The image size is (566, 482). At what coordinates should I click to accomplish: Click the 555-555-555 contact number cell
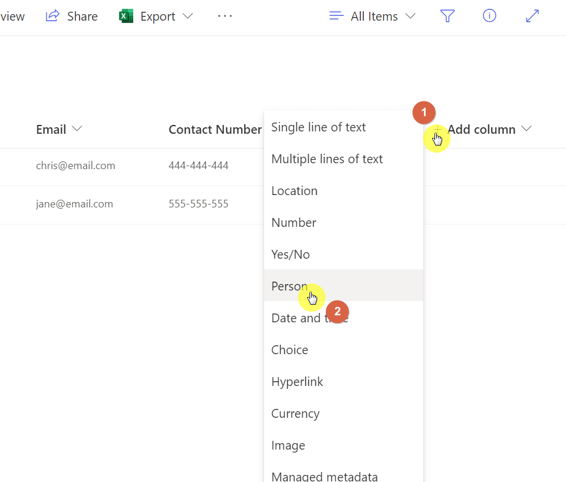point(199,204)
